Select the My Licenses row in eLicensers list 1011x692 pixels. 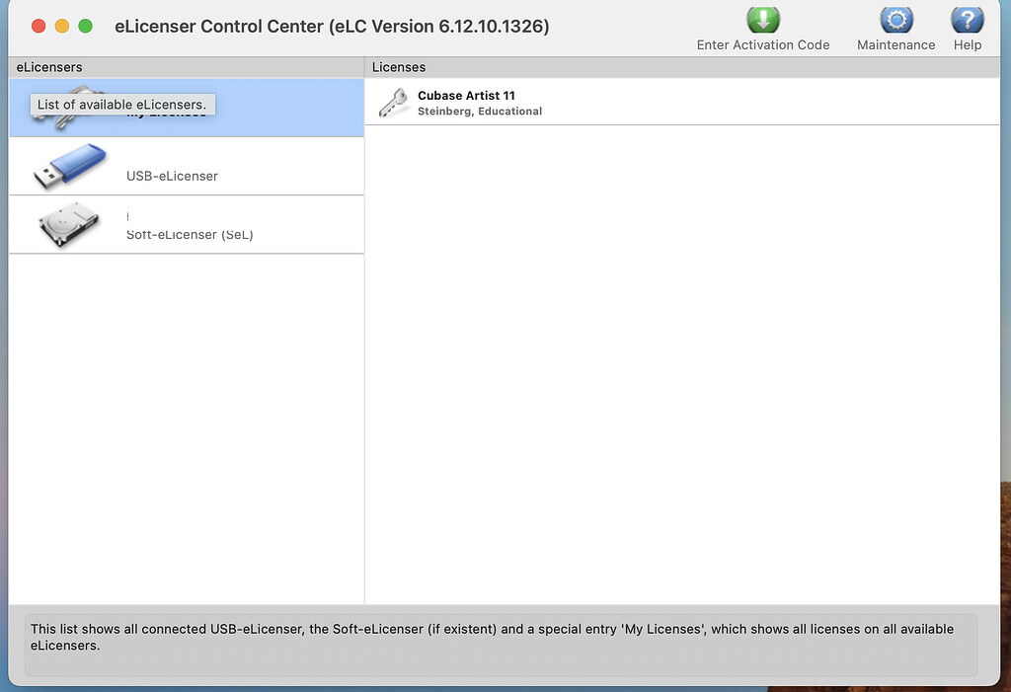(187, 108)
